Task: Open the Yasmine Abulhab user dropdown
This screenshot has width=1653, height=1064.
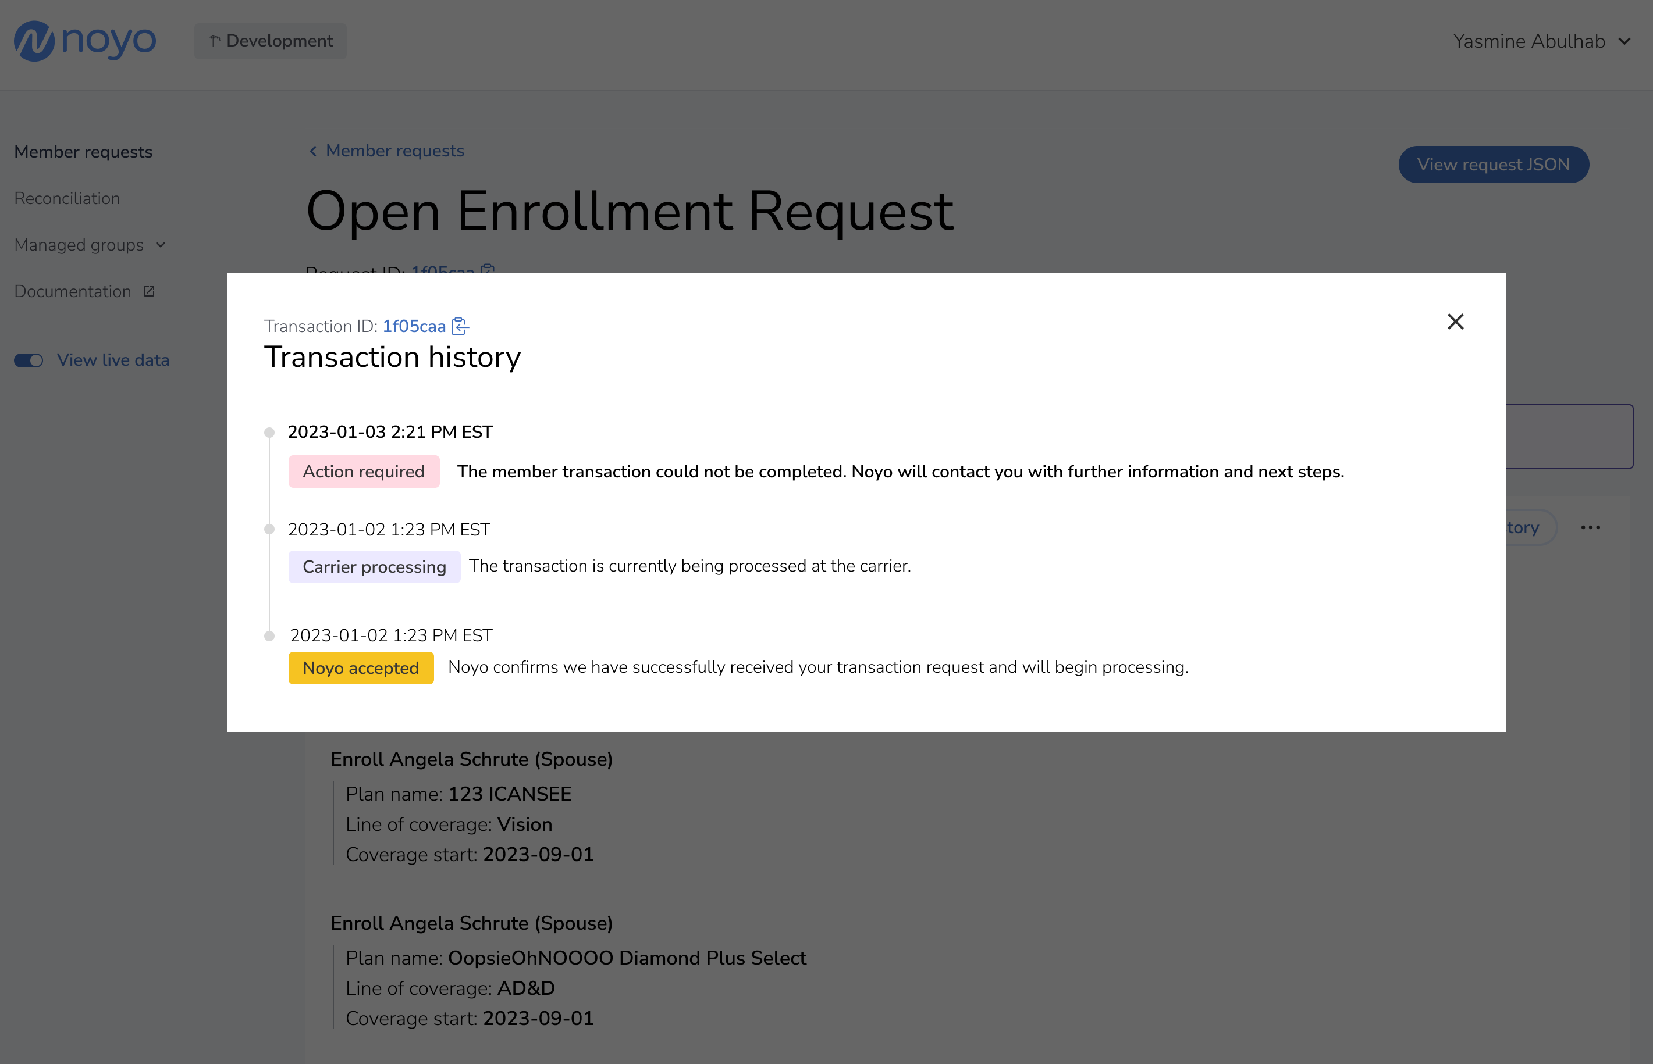Action: 1542,41
